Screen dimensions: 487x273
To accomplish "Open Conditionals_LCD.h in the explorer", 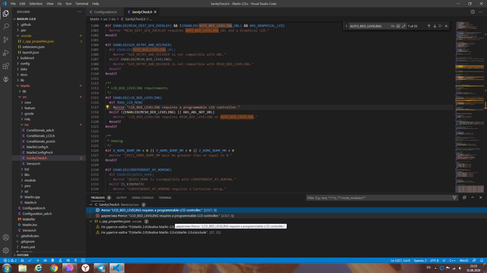I will click(x=40, y=136).
